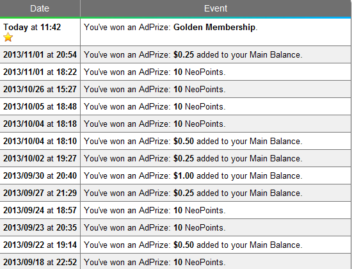Image resolution: width=352 pixels, height=269 pixels.
Task: Select the 2013/09/18 at 22:52 date cell
Action: click(40, 262)
